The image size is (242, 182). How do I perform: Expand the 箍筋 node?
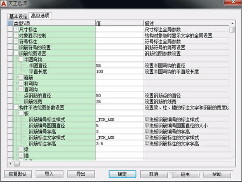(21, 77)
